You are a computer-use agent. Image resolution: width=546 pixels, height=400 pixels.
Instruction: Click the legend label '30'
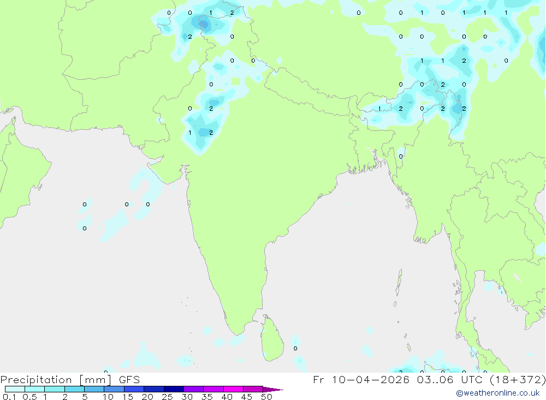[187, 397]
